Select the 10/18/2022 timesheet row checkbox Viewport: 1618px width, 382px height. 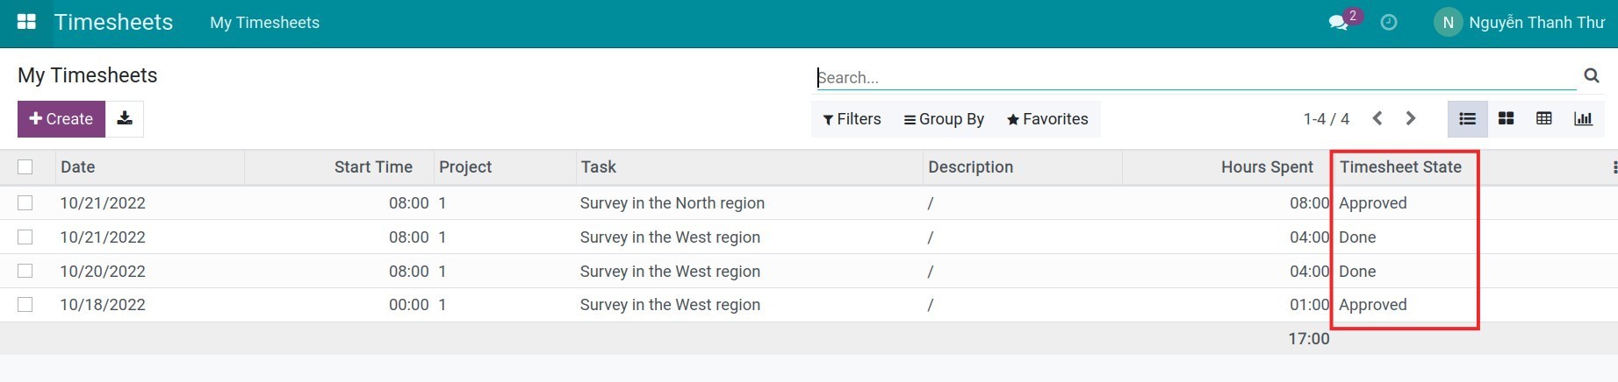click(25, 304)
